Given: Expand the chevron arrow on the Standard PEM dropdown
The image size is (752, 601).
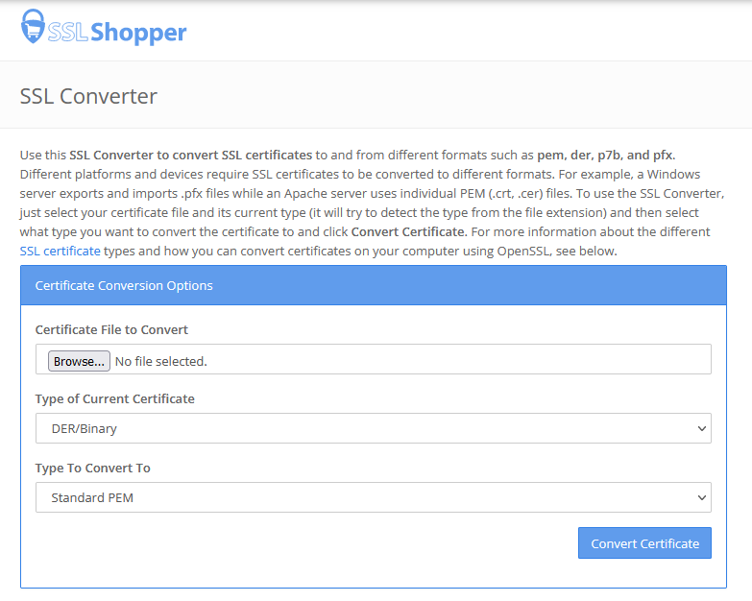Looking at the screenshot, I should click(700, 497).
